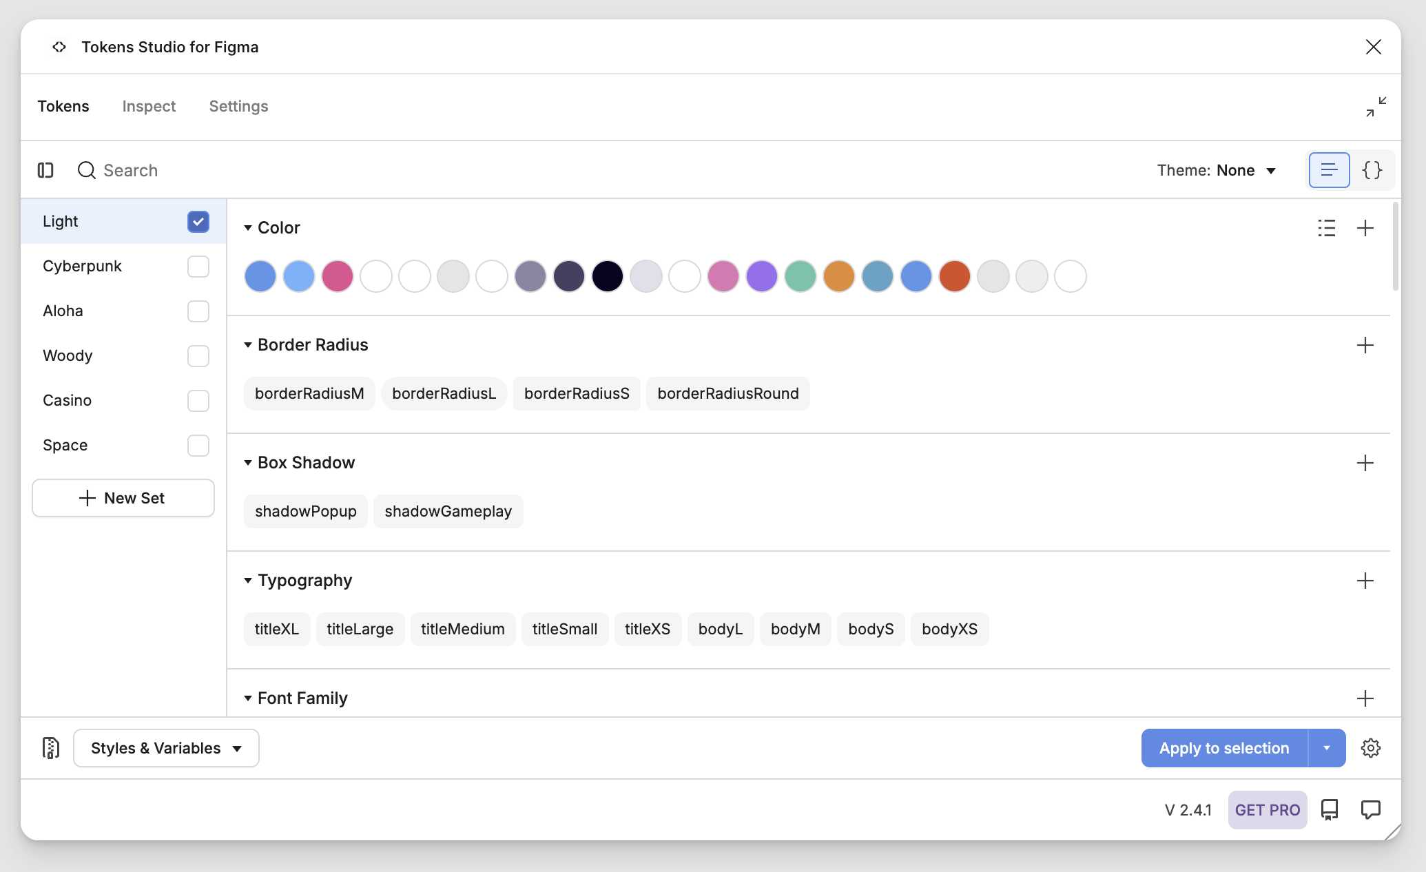Close the Tokens Studio plugin window
1426x872 pixels.
(x=1373, y=47)
